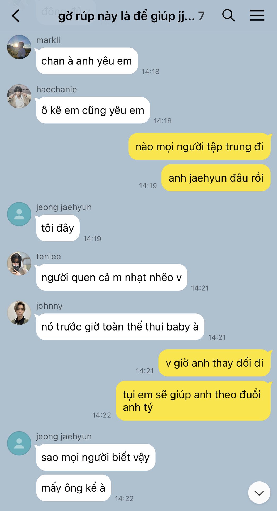The width and height of the screenshot is (277, 511).
Task: Tap the group chat title
Action: 126,16
